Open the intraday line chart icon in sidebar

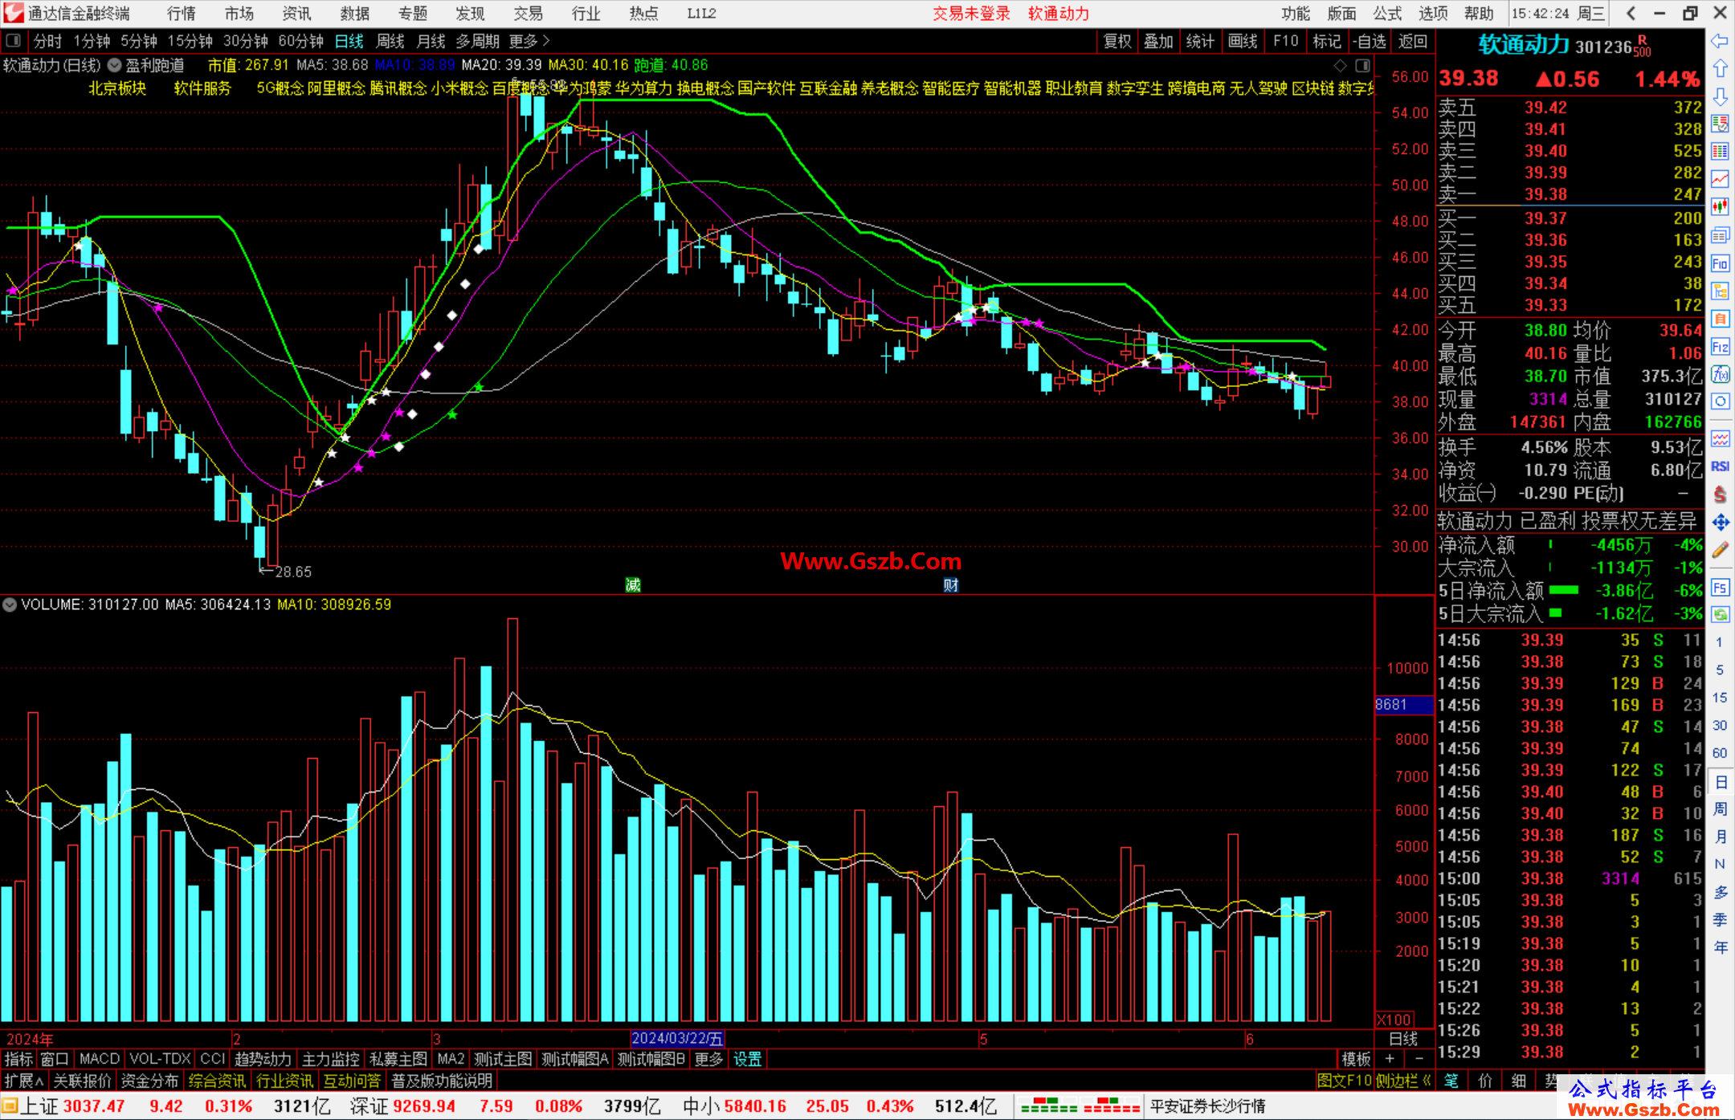(1720, 179)
